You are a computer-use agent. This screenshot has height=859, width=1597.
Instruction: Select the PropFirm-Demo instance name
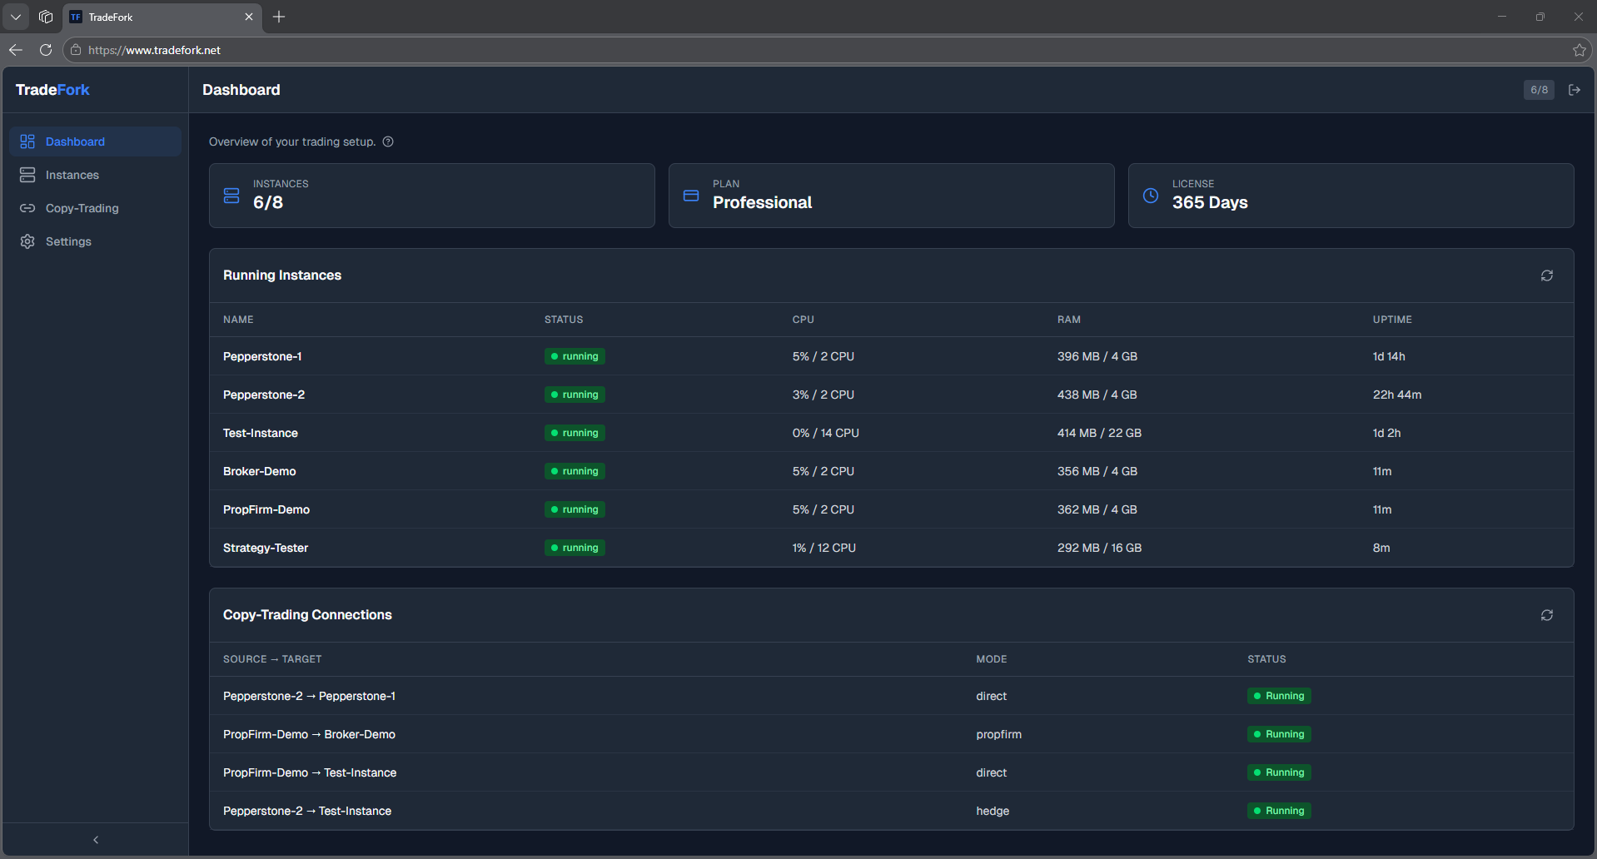point(266,509)
